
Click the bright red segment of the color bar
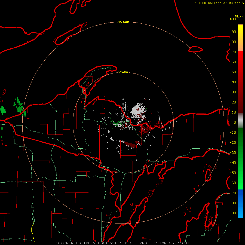(x=240, y=58)
